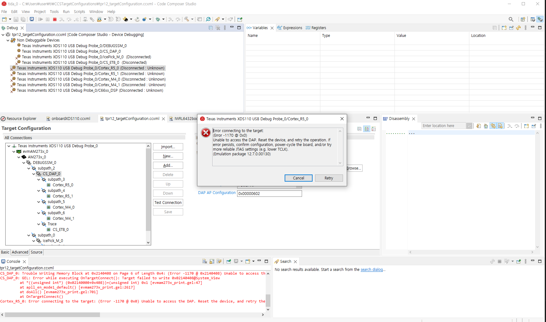Click the build hammer toolbar icon
Image resolution: width=546 pixels, height=322 pixels.
point(187,19)
